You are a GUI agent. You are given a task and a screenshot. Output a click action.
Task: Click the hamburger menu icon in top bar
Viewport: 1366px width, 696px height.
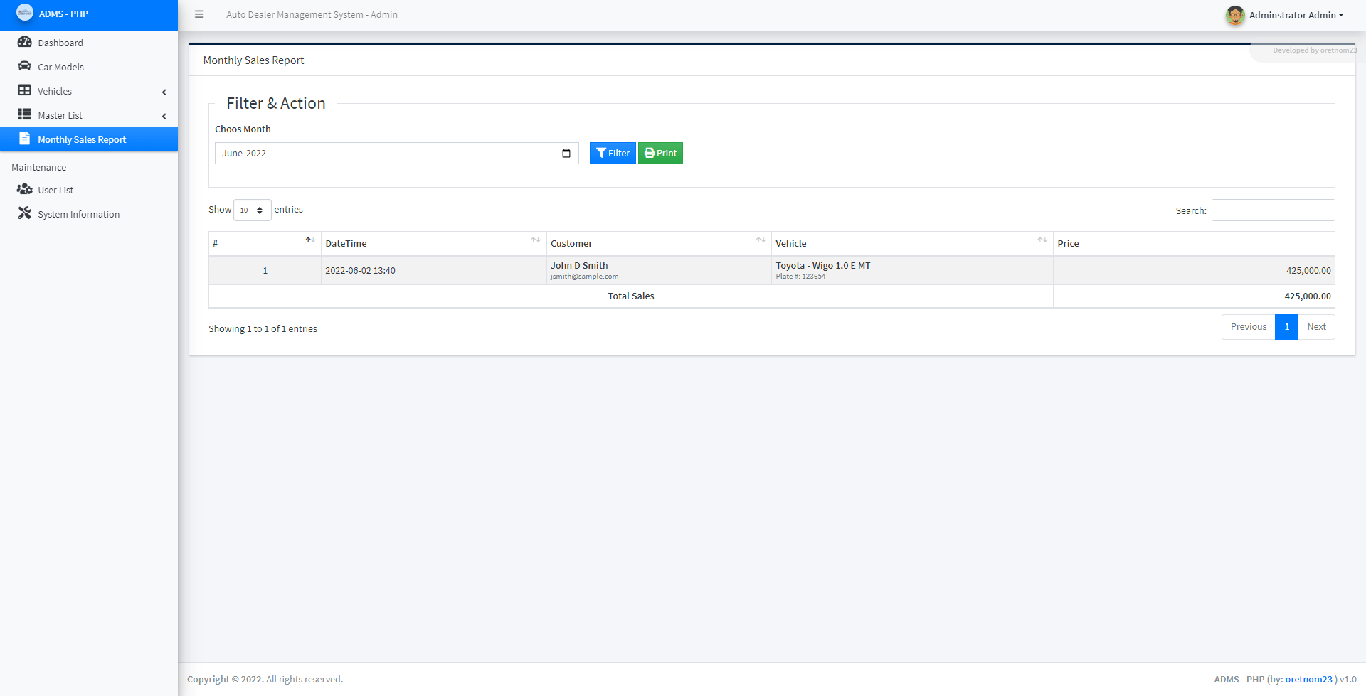pyautogui.click(x=199, y=14)
